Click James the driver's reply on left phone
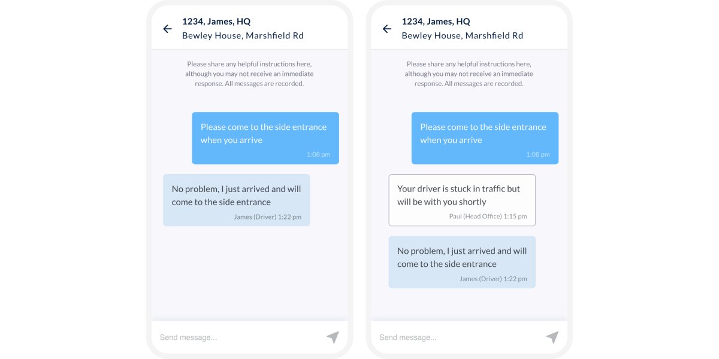This screenshot has width=719, height=359. coord(236,195)
